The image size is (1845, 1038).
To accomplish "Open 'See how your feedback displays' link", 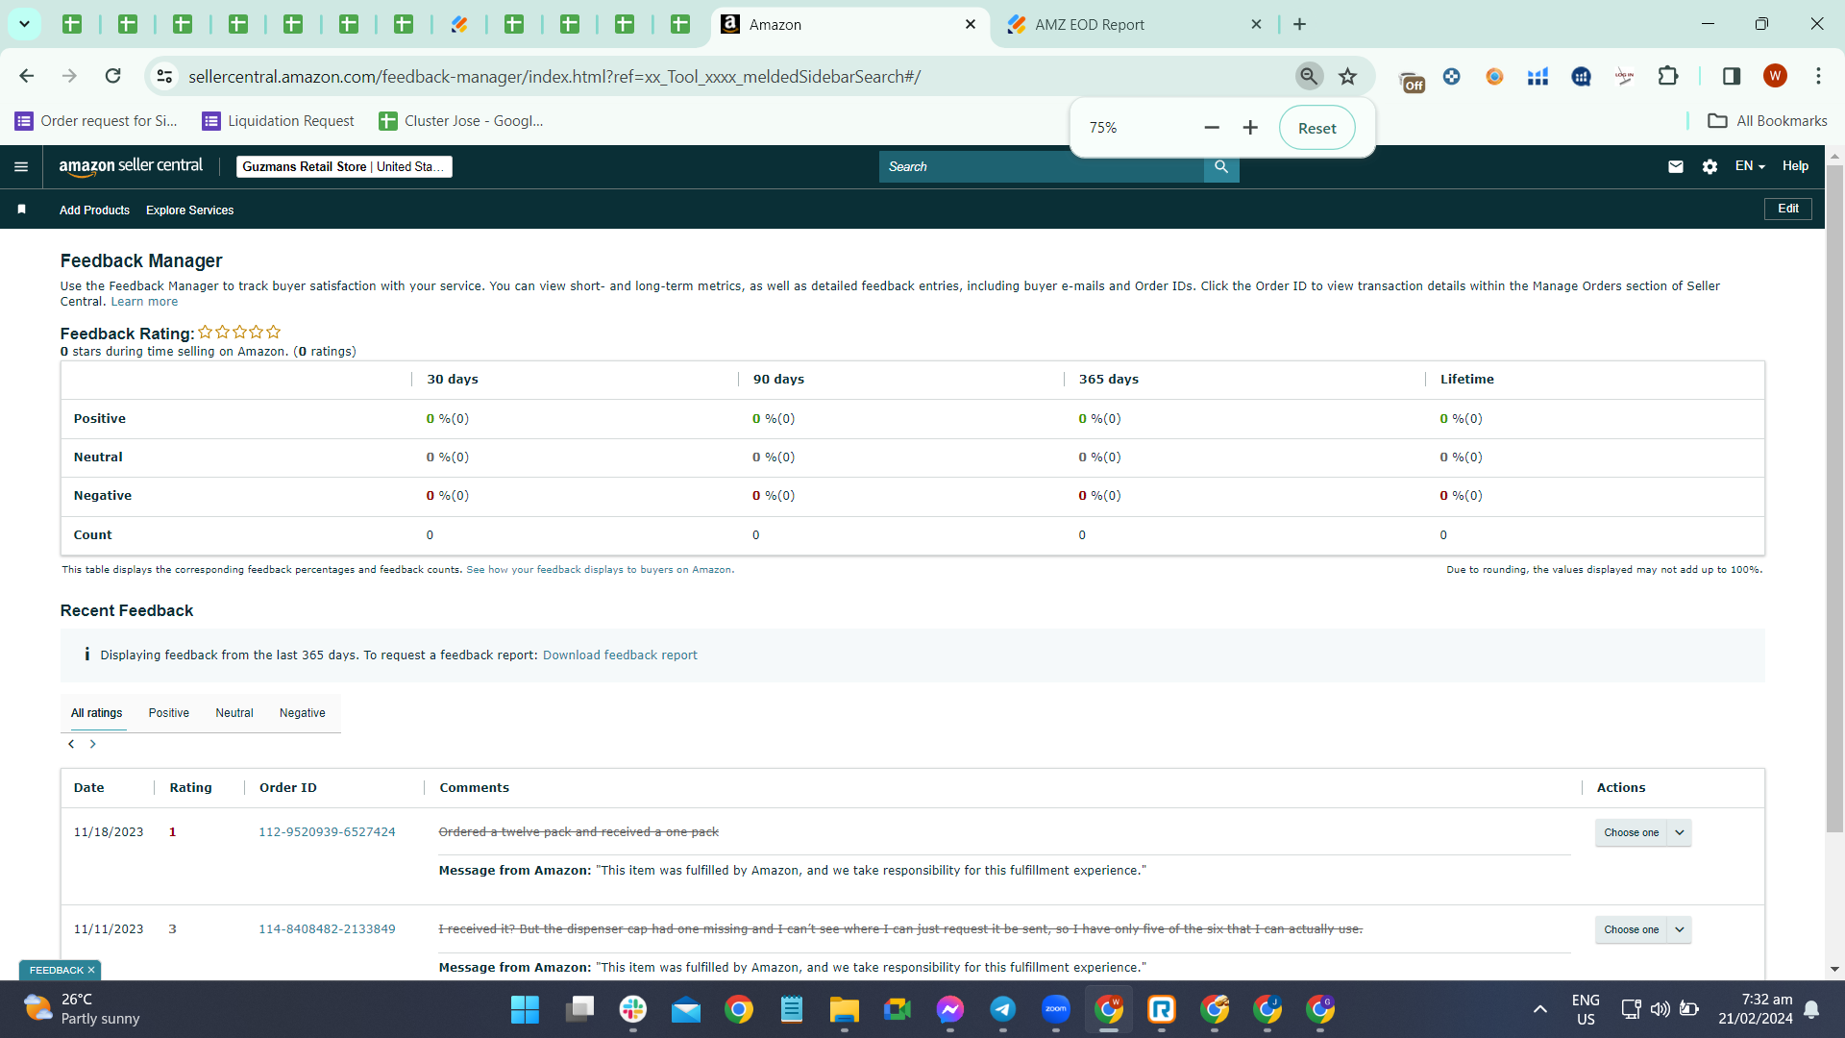I will (599, 570).
